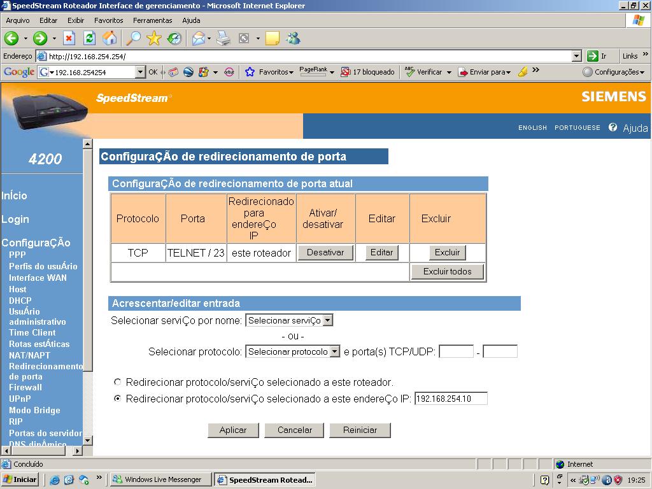Expand the Google search box dropdown
The width and height of the screenshot is (652, 489).
[140, 72]
